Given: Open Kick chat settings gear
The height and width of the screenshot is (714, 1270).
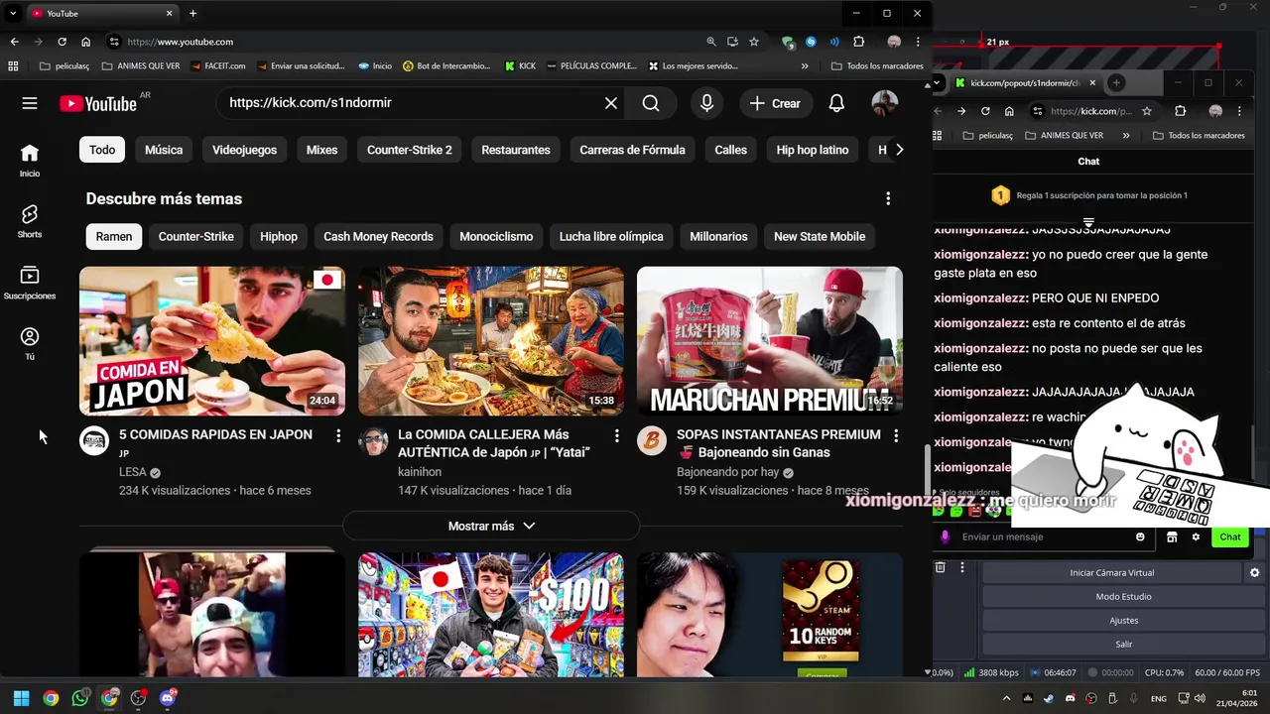Looking at the screenshot, I should 1196,536.
